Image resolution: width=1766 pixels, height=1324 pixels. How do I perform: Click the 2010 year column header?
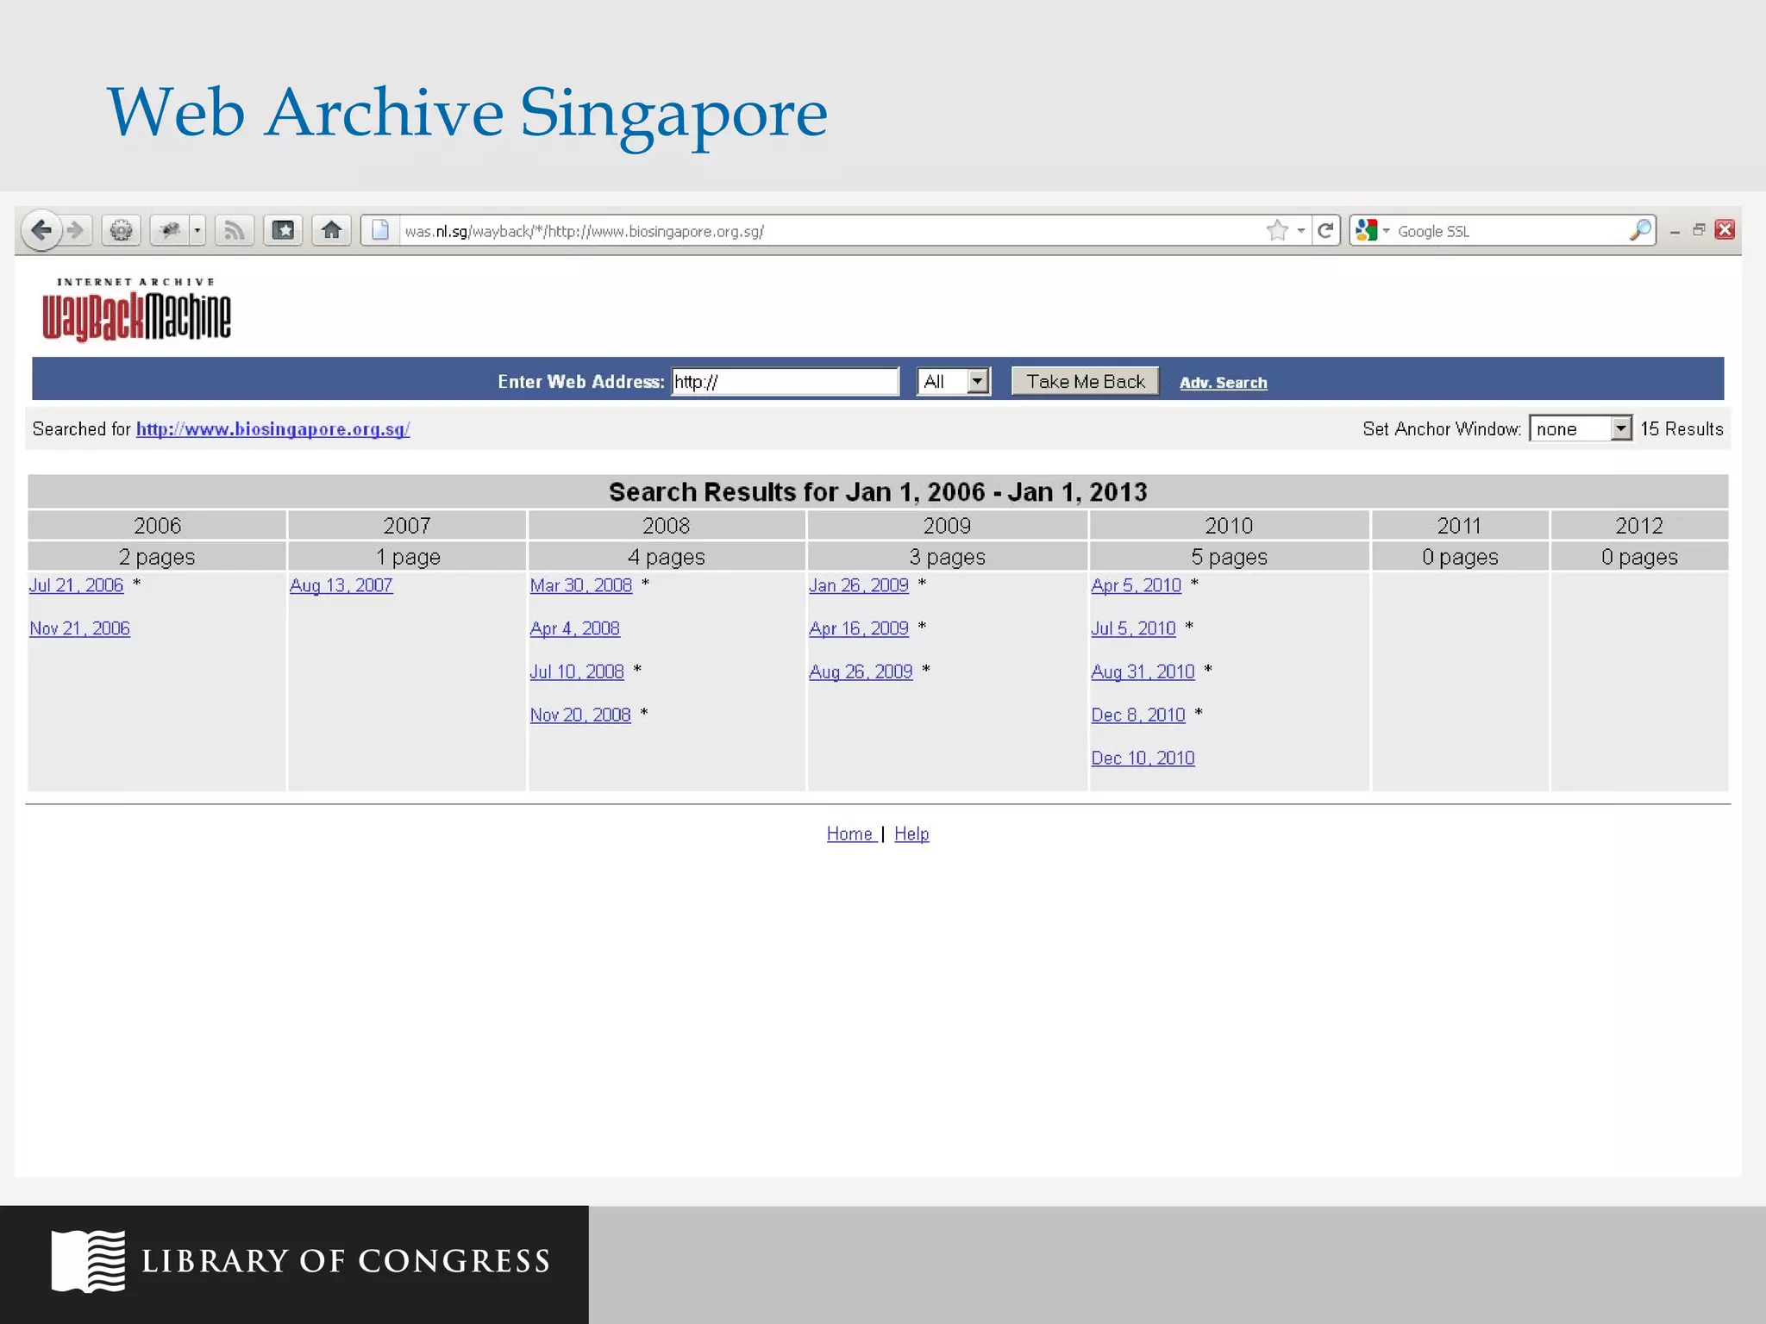[1229, 525]
